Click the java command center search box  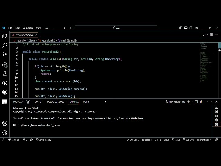pyautogui.click(x=116, y=28)
